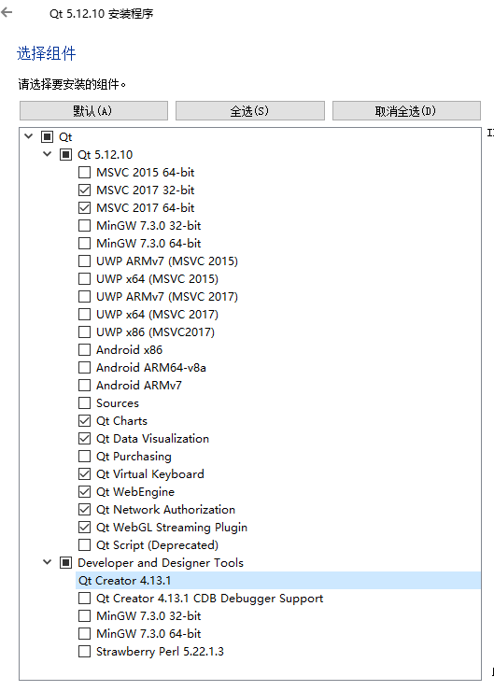This screenshot has width=494, height=691.
Task: Enable UWP x64 (MSVC 2017)
Action: pyautogui.click(x=84, y=314)
